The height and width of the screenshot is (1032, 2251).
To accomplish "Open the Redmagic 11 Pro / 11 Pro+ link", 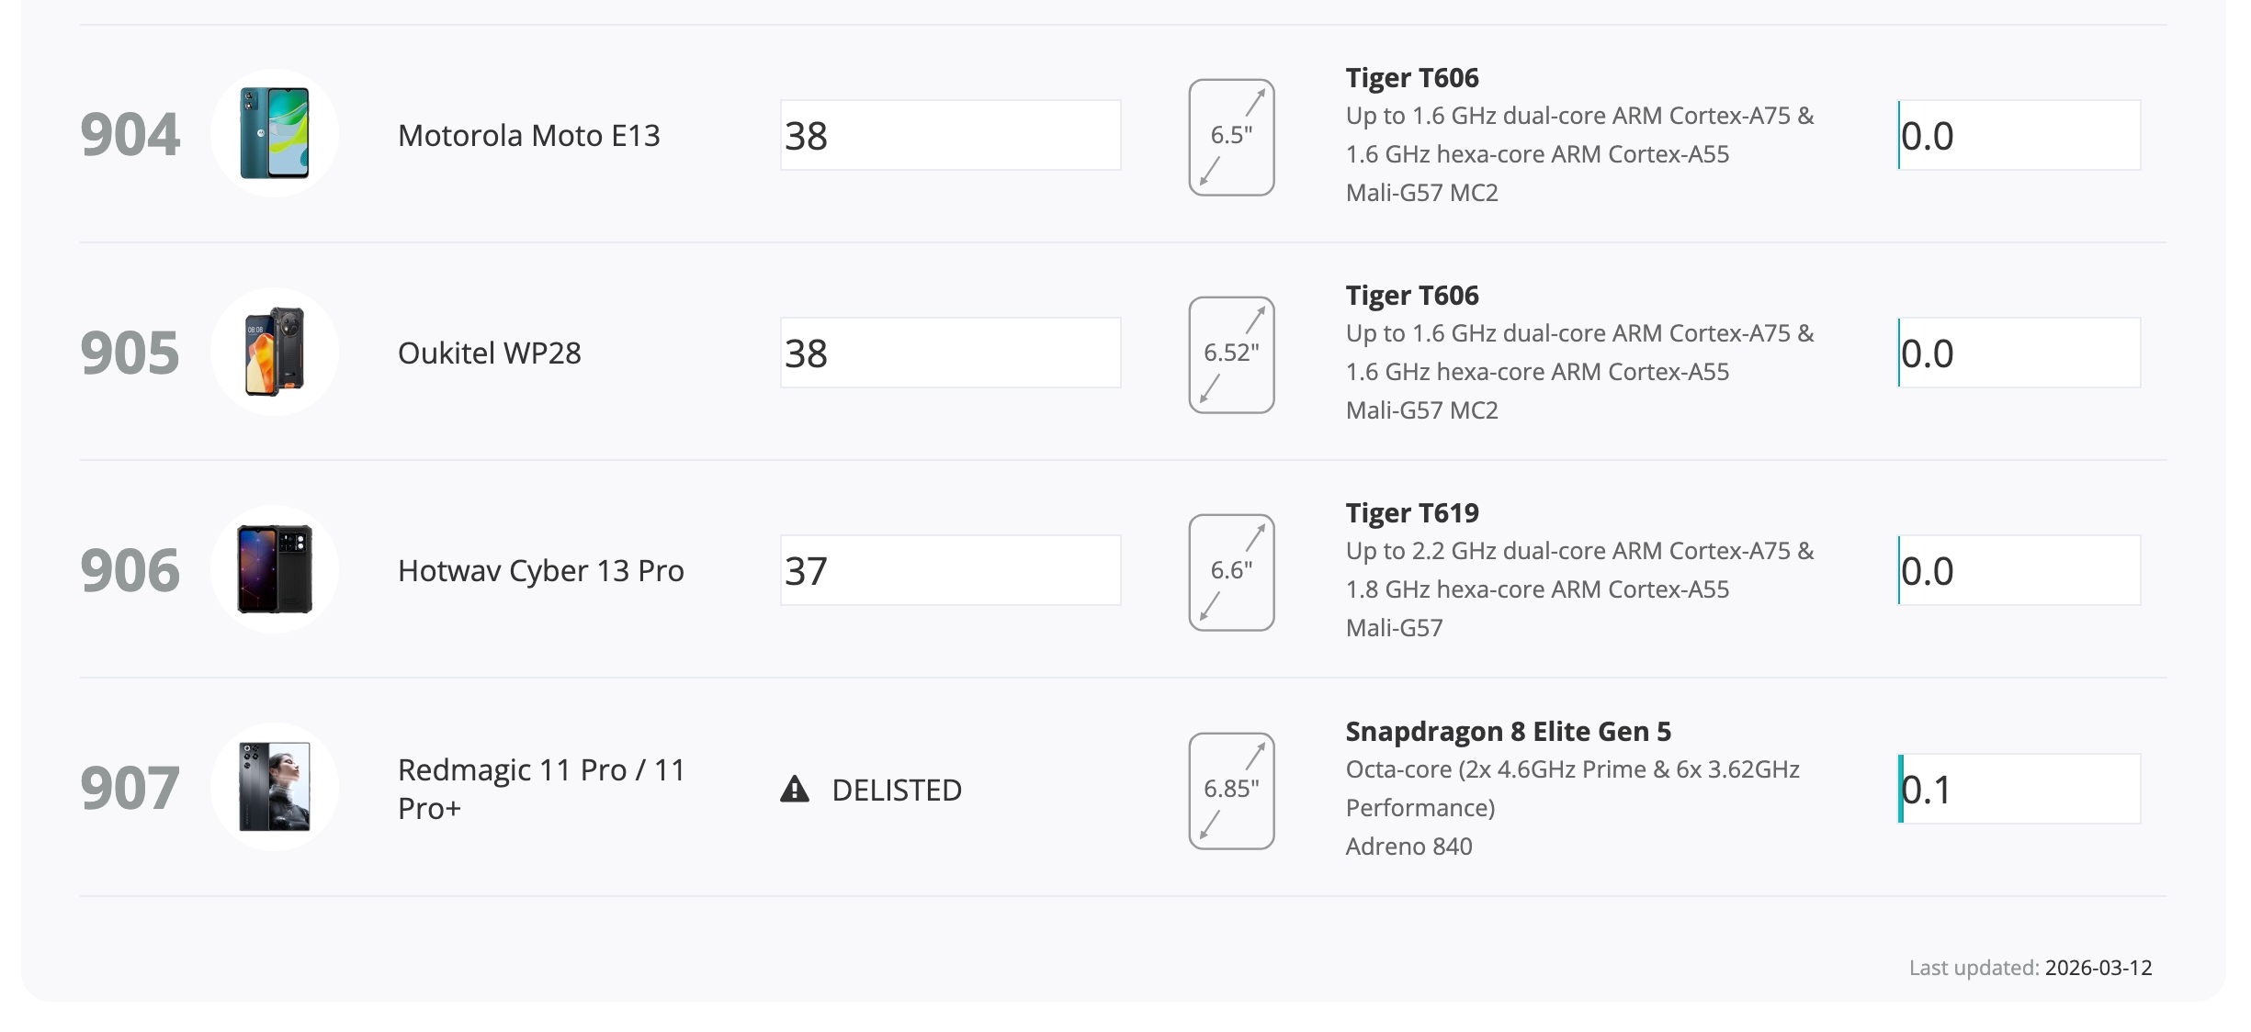I will (x=541, y=789).
